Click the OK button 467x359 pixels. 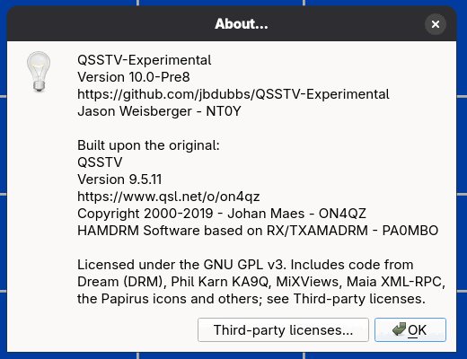[x=410, y=329]
